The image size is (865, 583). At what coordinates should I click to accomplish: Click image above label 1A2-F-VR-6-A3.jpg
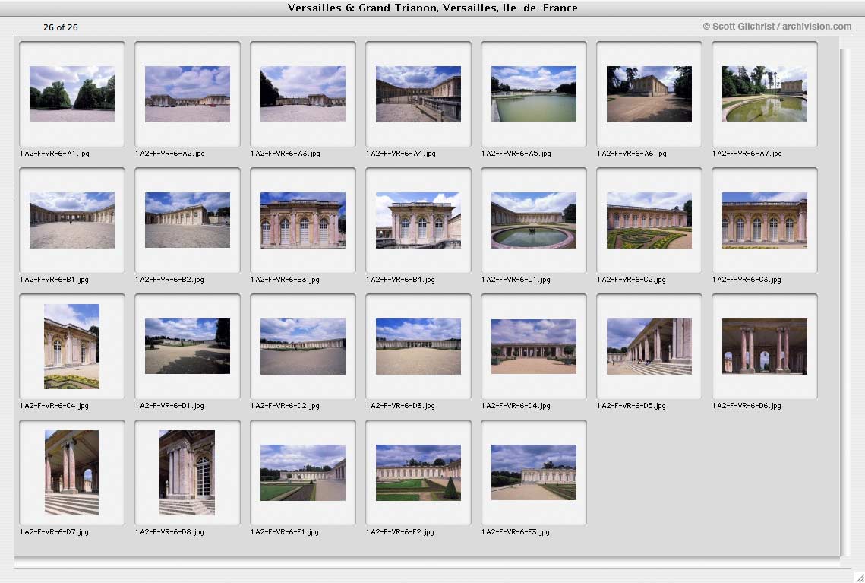pyautogui.click(x=303, y=93)
